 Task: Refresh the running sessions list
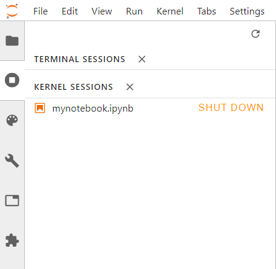pyautogui.click(x=255, y=34)
